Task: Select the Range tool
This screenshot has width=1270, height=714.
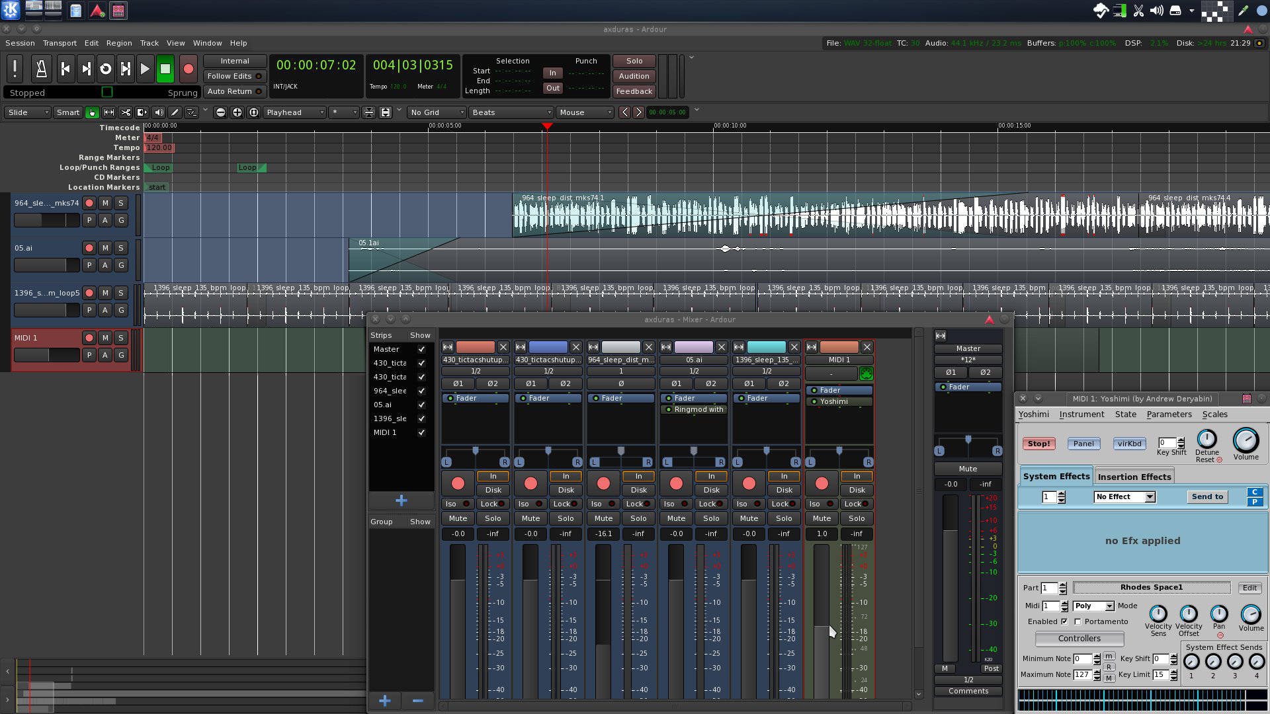Action: 108,112
